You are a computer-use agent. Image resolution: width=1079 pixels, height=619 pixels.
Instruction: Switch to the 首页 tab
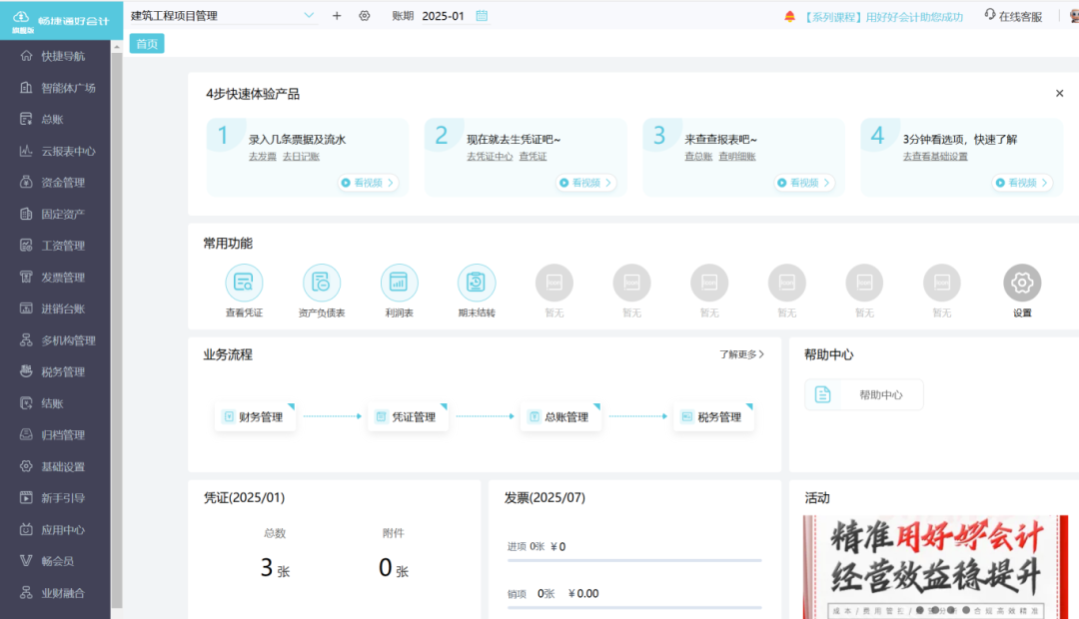coord(146,43)
